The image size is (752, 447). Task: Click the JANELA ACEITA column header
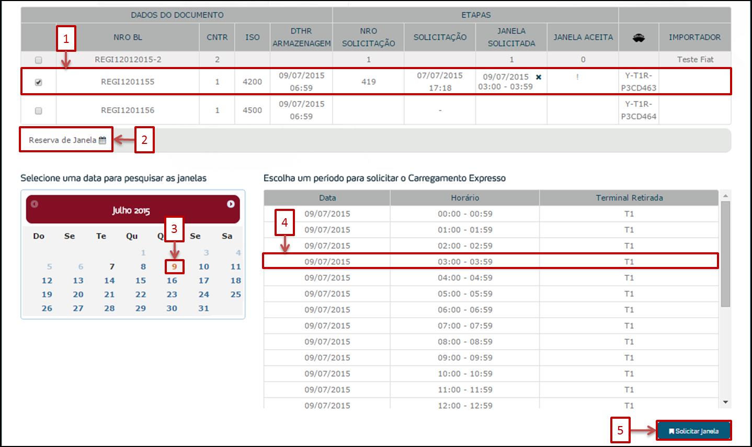point(583,37)
